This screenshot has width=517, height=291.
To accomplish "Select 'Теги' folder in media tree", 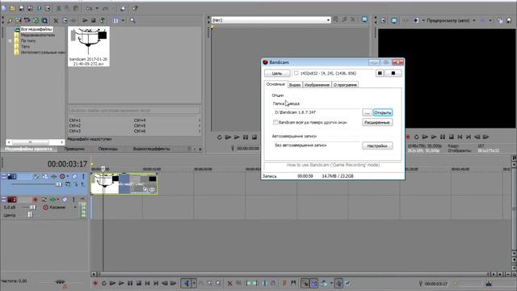I will point(25,47).
